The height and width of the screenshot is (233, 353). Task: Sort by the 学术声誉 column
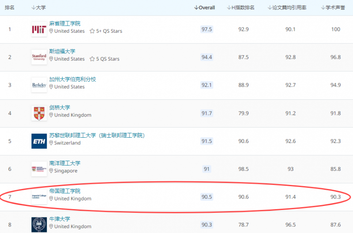pos(333,8)
